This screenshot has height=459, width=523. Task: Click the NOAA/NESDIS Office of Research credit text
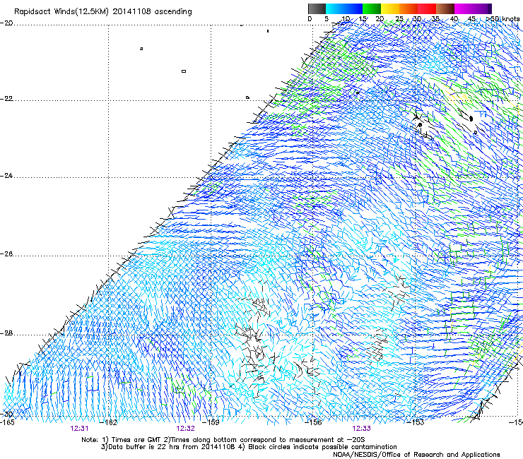416,455
